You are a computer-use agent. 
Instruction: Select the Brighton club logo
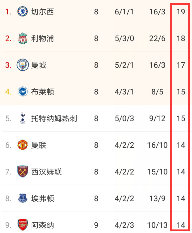click(x=23, y=92)
